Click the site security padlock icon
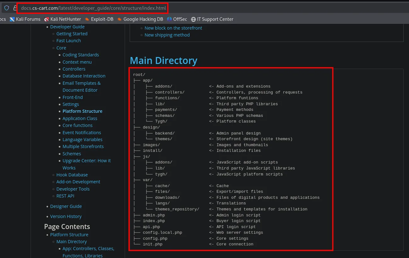 point(15,8)
